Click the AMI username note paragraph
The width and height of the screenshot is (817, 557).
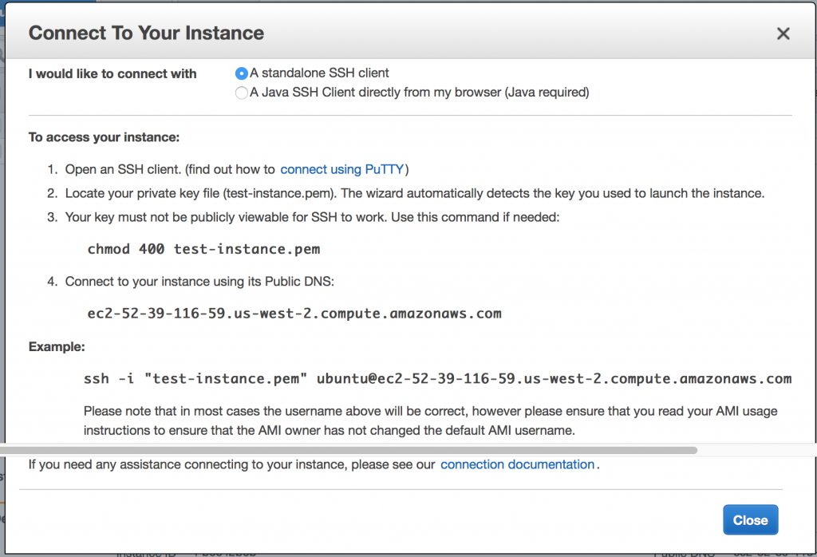click(430, 421)
